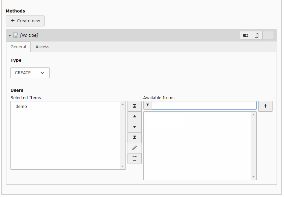
Task: Remove selected user with trash icon
Action: (135, 159)
